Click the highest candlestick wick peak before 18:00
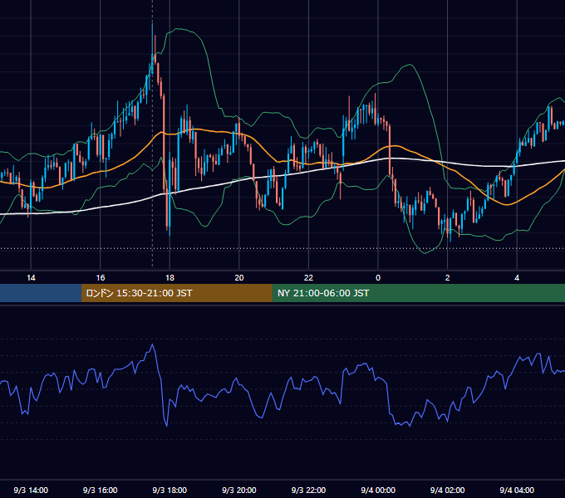 click(x=152, y=24)
